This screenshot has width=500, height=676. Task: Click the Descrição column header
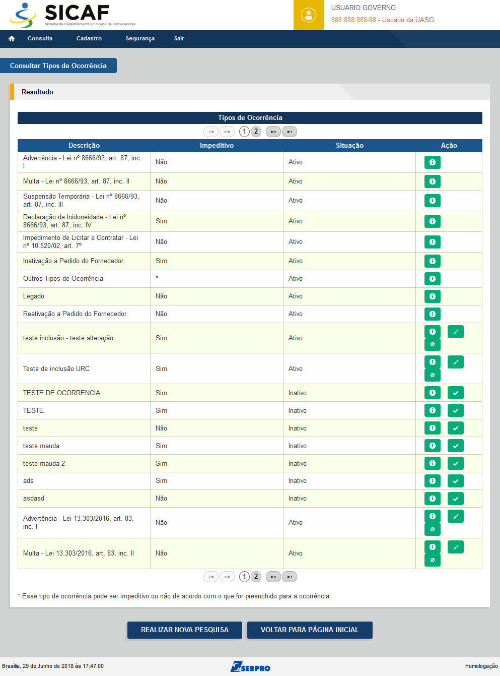(84, 146)
